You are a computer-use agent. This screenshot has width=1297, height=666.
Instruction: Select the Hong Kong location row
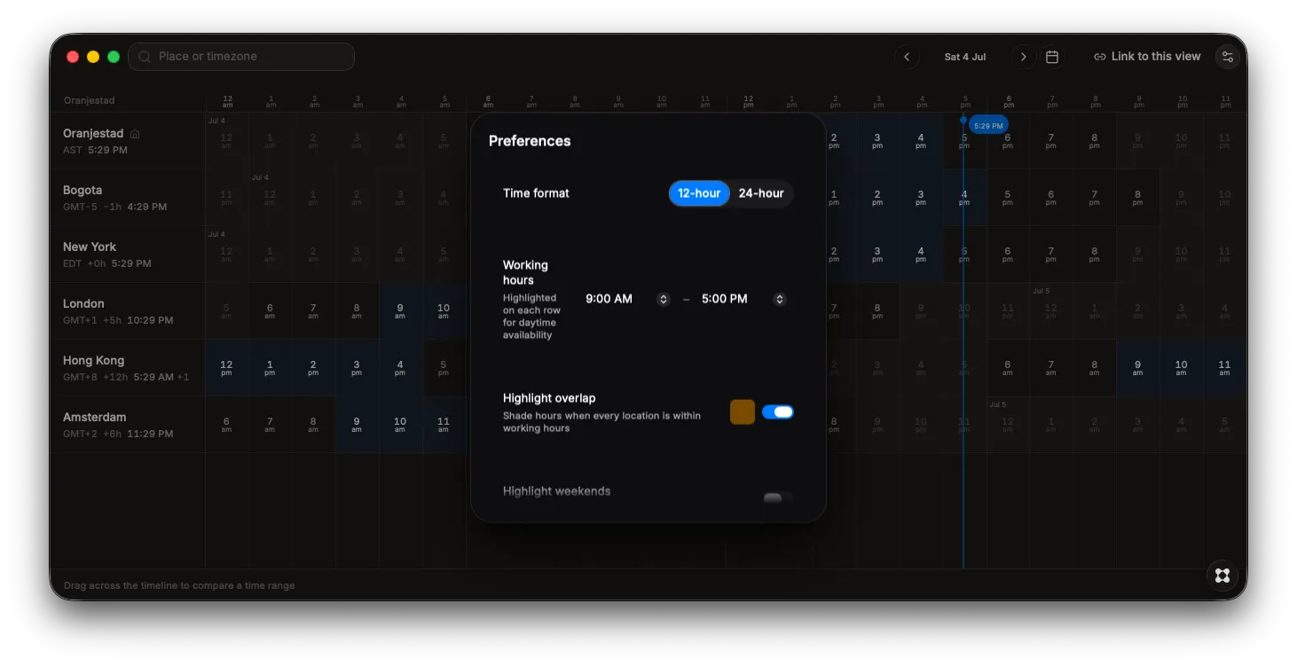point(128,368)
